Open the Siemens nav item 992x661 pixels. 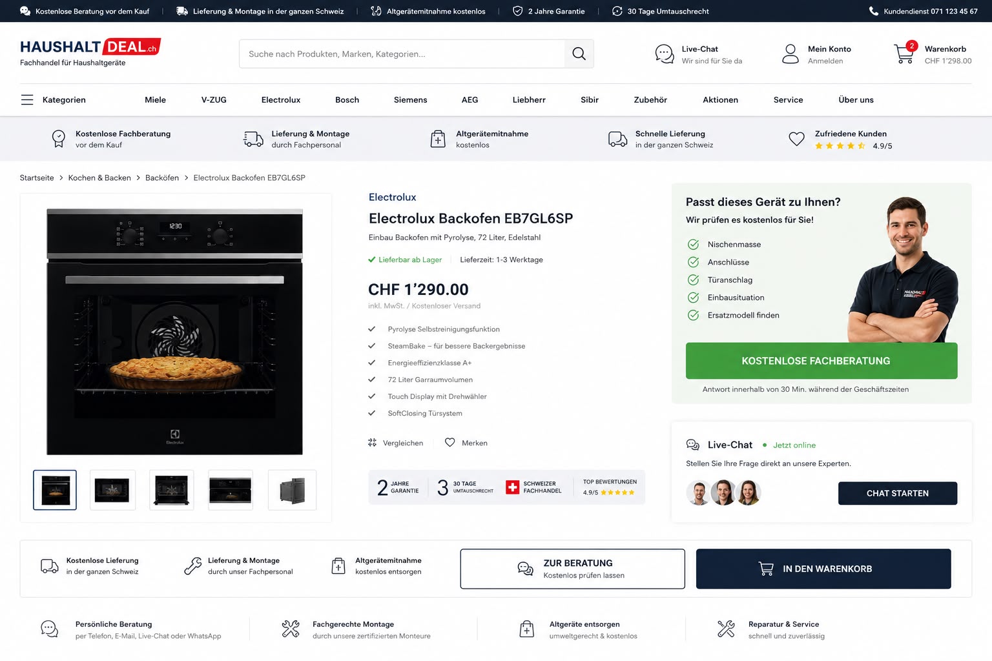[x=411, y=100]
